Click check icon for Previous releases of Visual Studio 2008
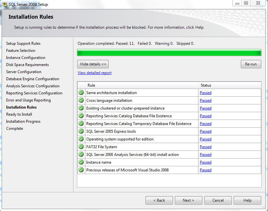This screenshot has height=211, width=268. (81, 170)
